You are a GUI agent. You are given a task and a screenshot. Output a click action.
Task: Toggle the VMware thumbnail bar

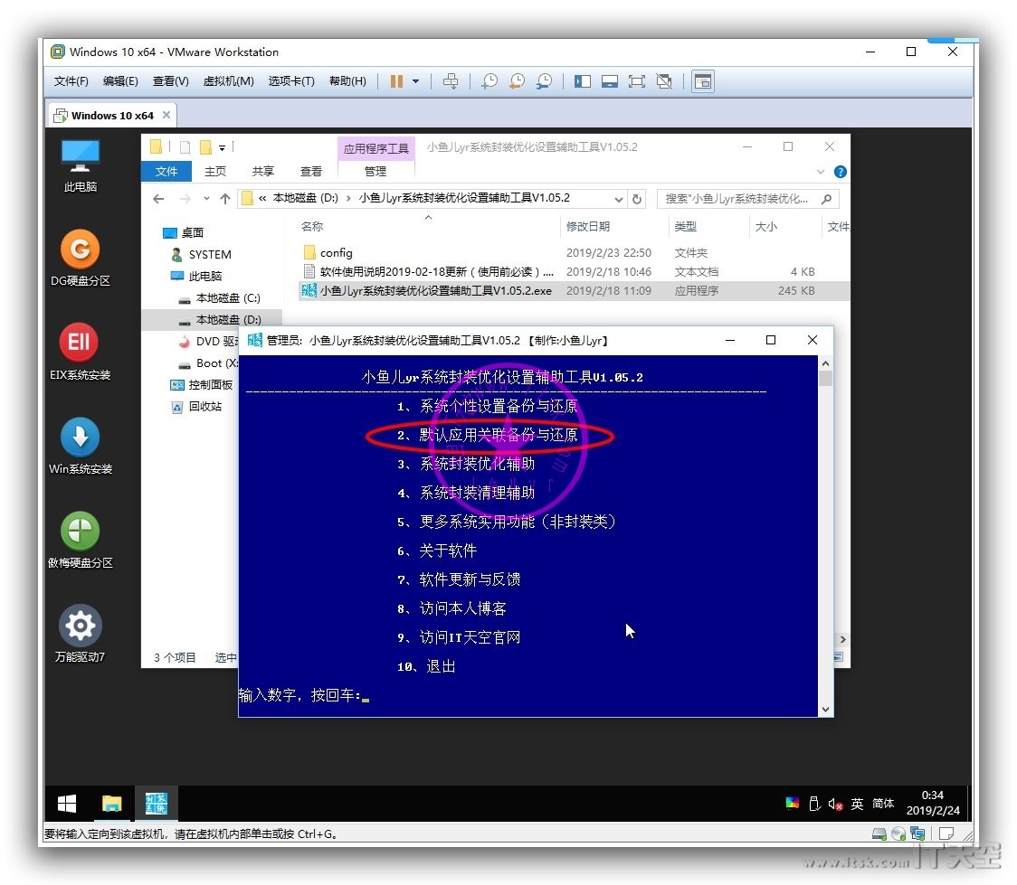(x=610, y=81)
